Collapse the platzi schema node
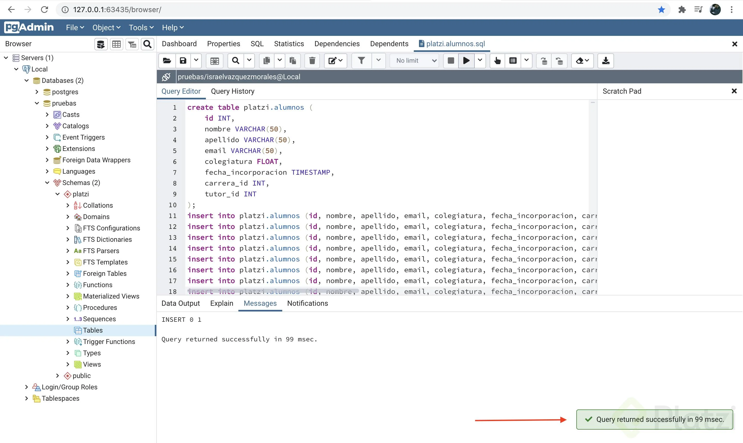743x443 pixels. click(x=58, y=194)
